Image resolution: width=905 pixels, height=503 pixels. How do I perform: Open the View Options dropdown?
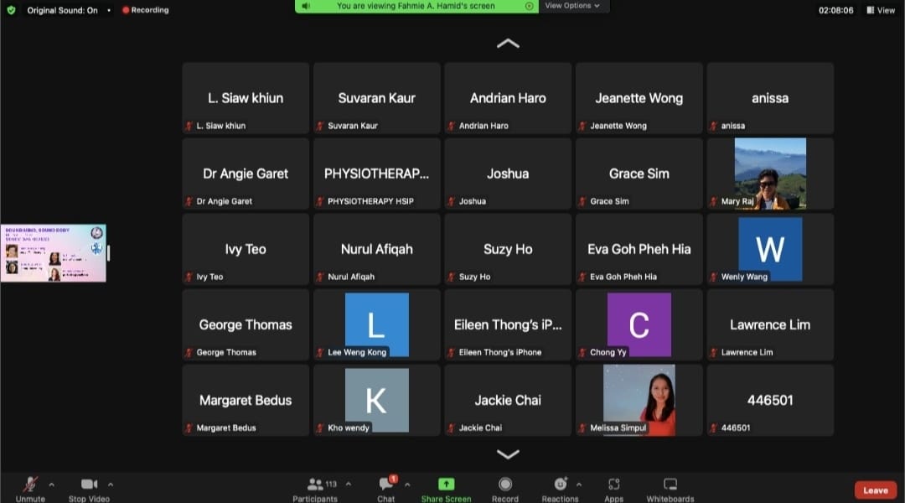tap(572, 6)
